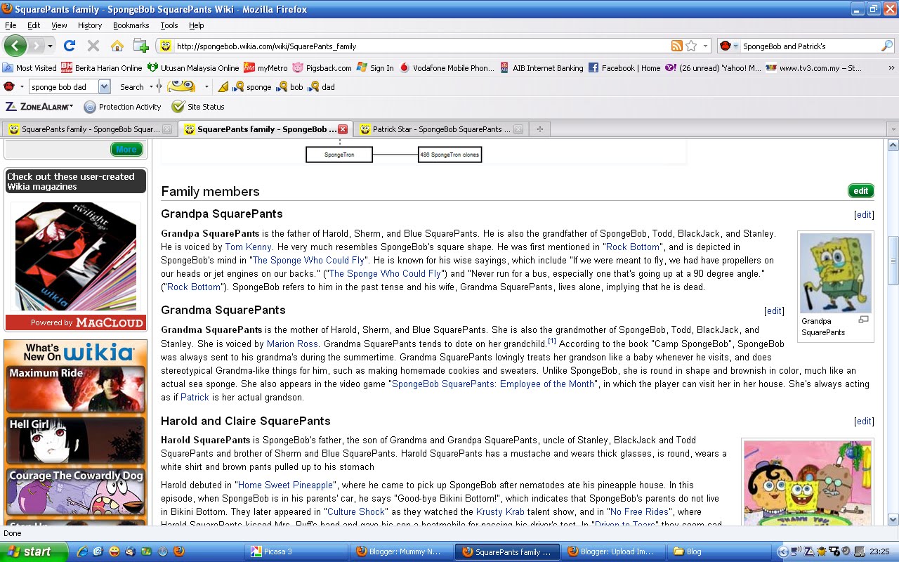
Task: Click the Forward navigation arrow
Action: (36, 46)
